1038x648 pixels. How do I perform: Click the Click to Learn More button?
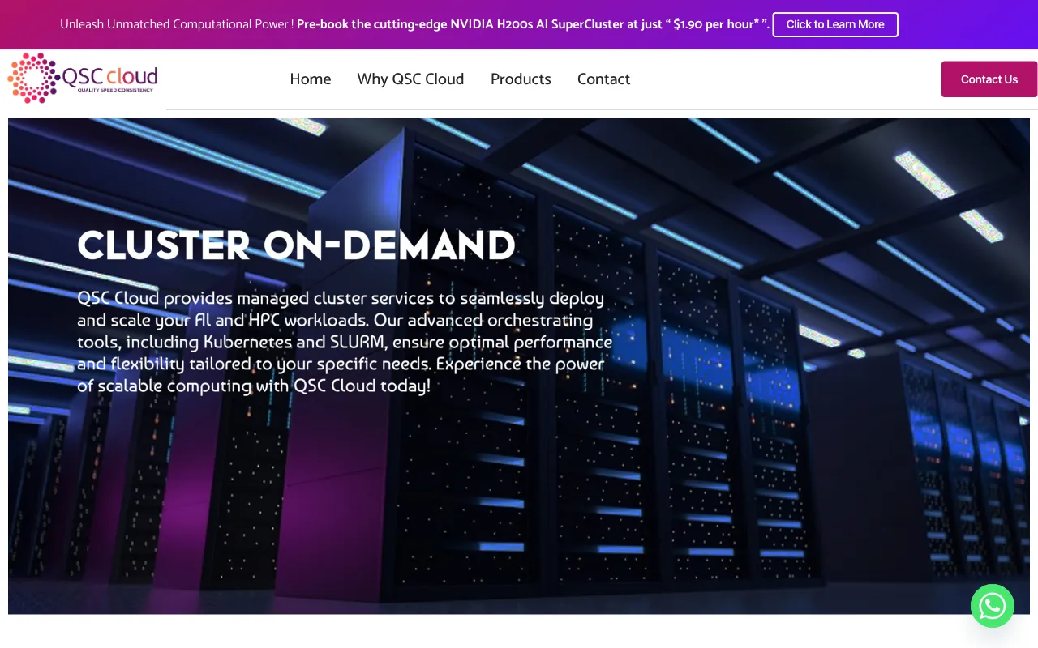835,24
